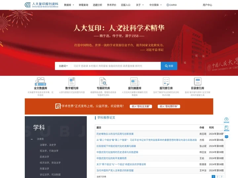Open the 转载查询 menu item
Viewport: 238px width, 178px height.
click(x=83, y=5)
